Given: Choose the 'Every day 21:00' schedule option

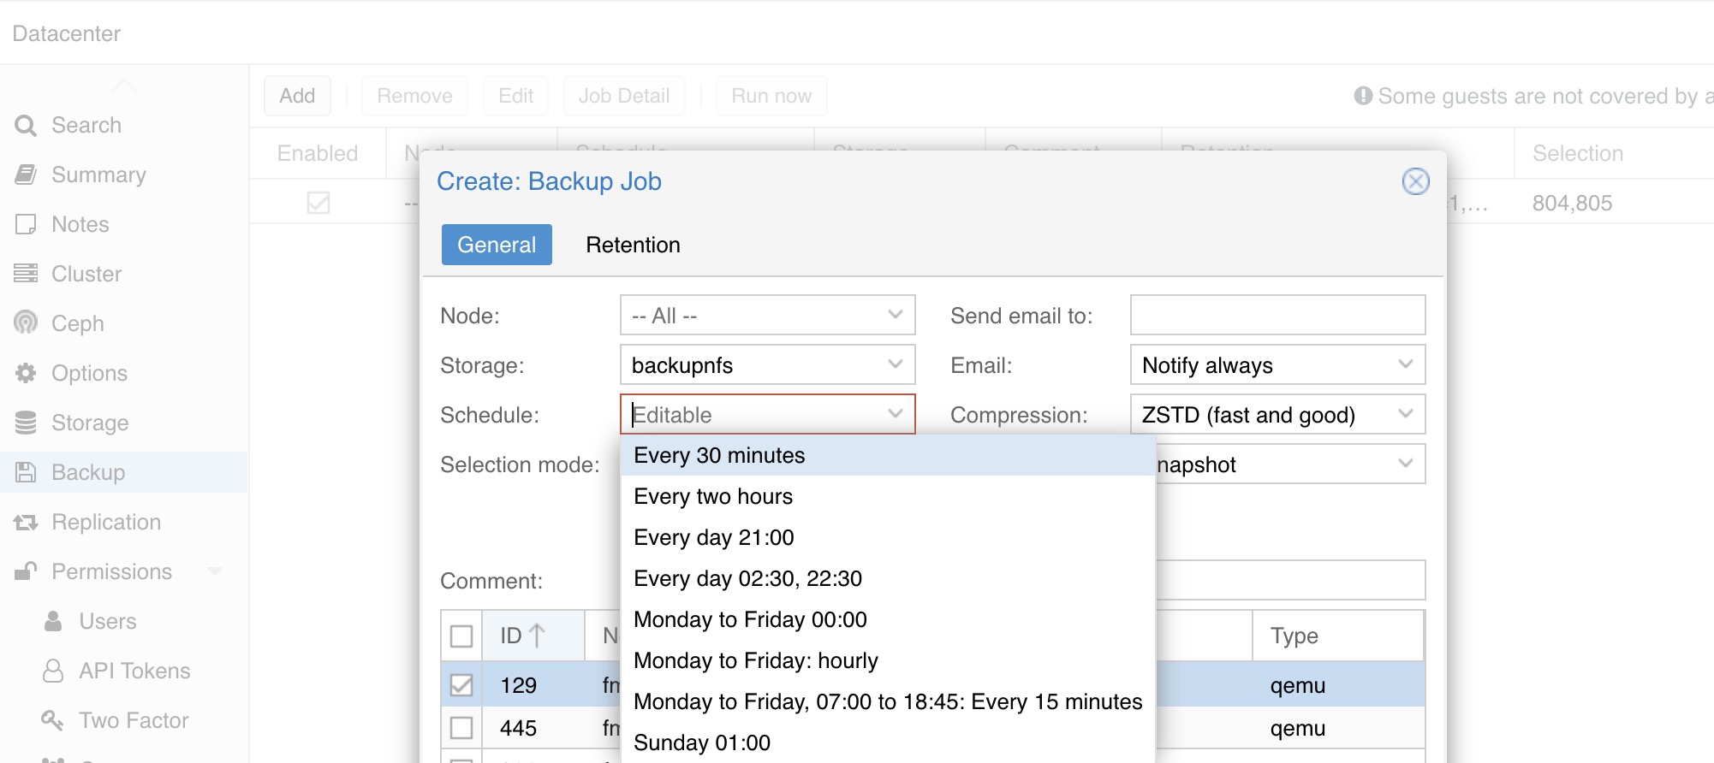Looking at the screenshot, I should pos(714,538).
